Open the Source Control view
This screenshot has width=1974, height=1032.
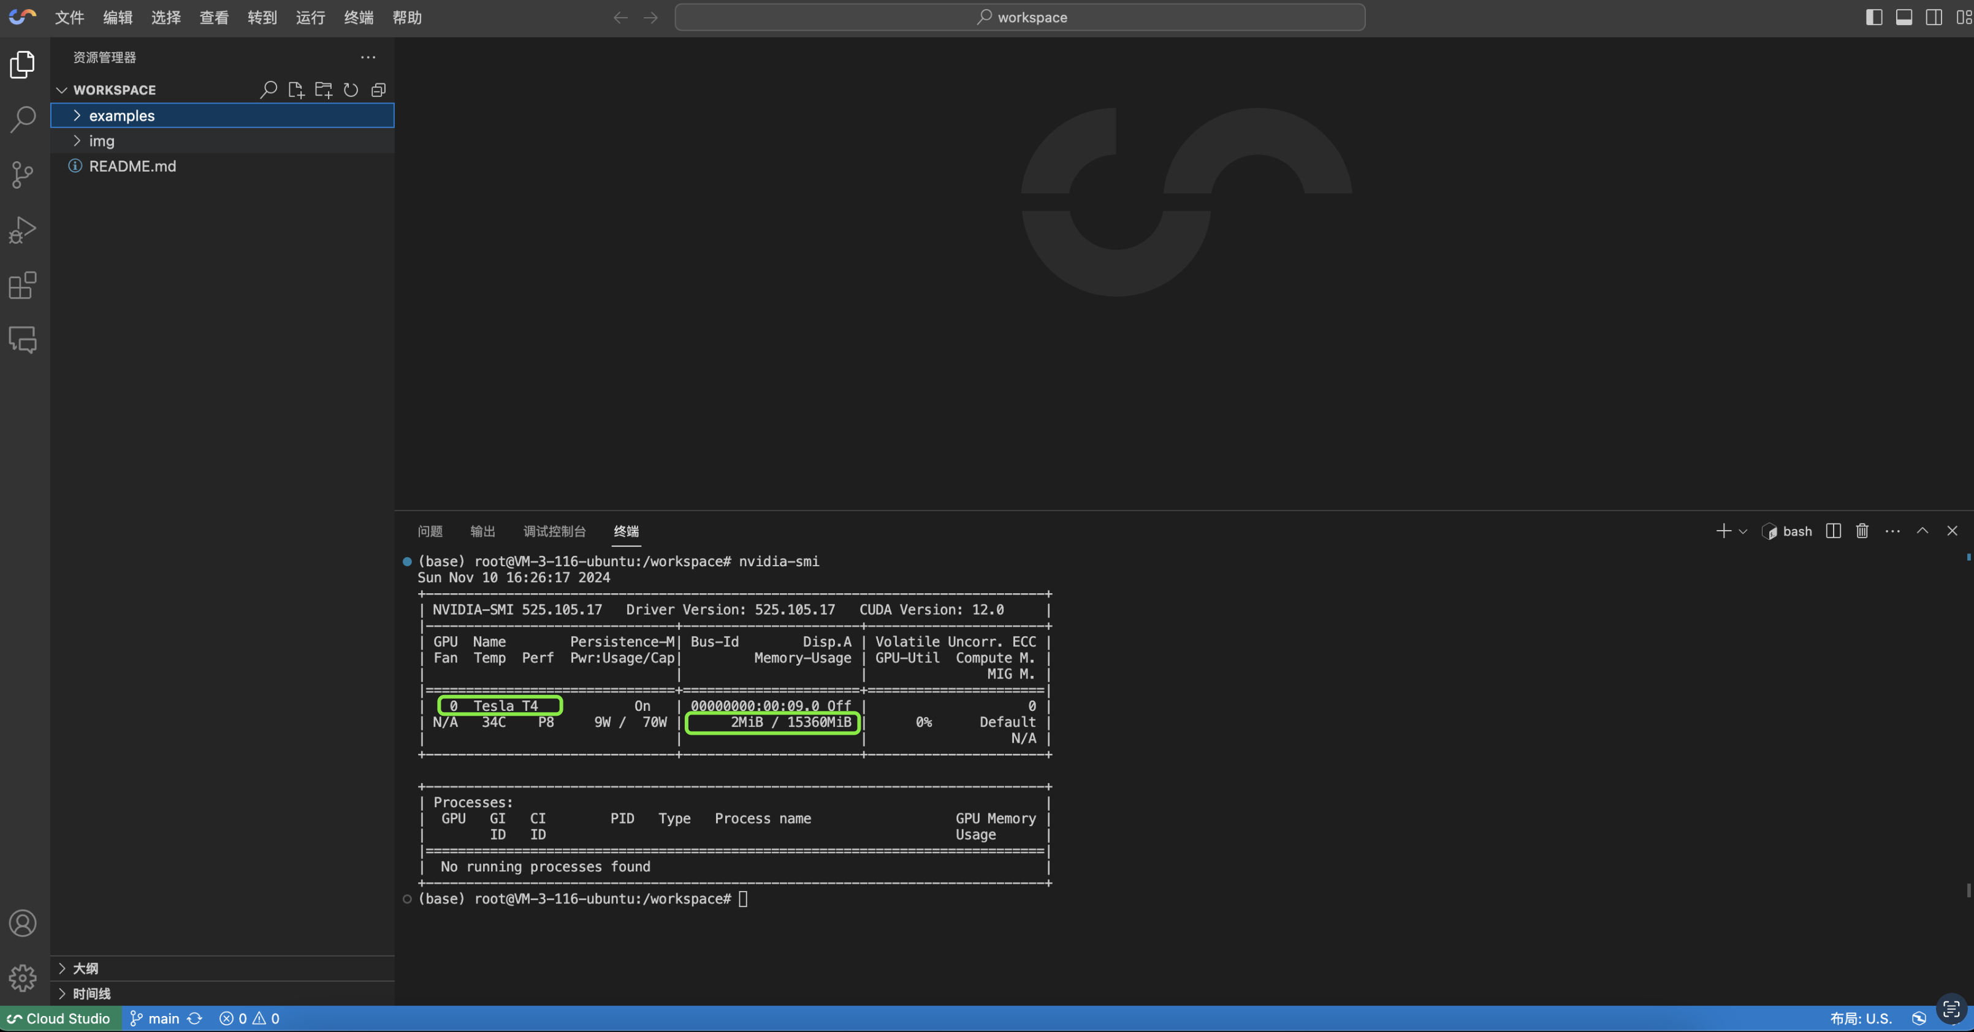(x=23, y=175)
